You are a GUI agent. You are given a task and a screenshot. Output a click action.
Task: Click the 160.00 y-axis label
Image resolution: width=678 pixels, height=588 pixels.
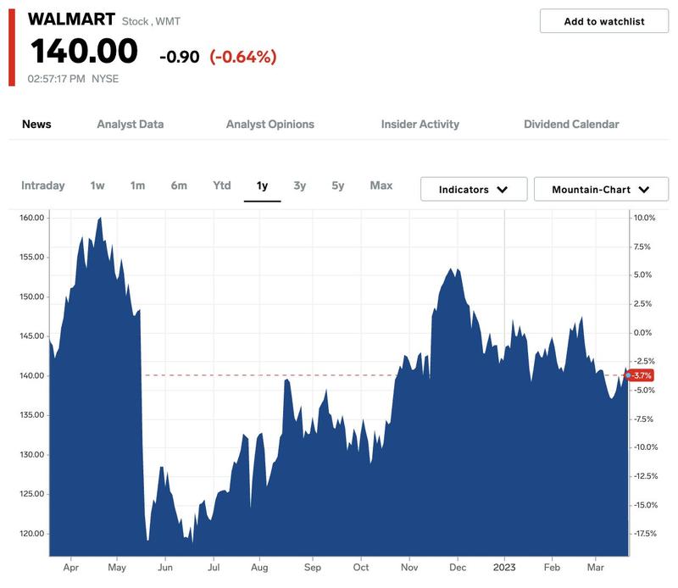coord(31,218)
